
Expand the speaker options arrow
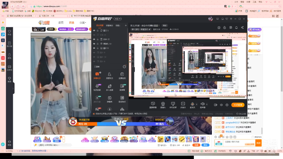click(207, 104)
